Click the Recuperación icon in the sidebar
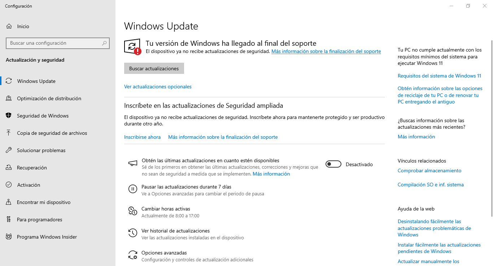This screenshot has width=493, height=266. click(x=9, y=168)
